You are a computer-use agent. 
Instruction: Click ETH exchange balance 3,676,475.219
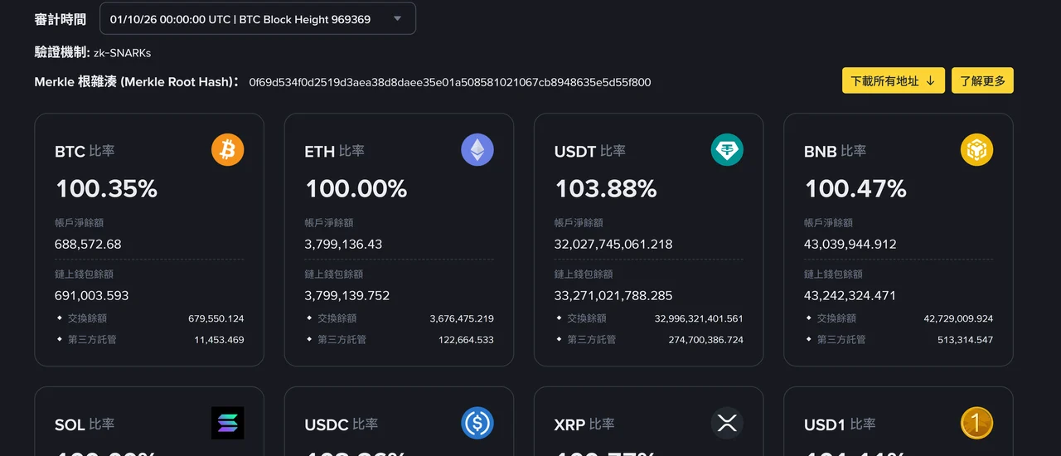point(462,318)
